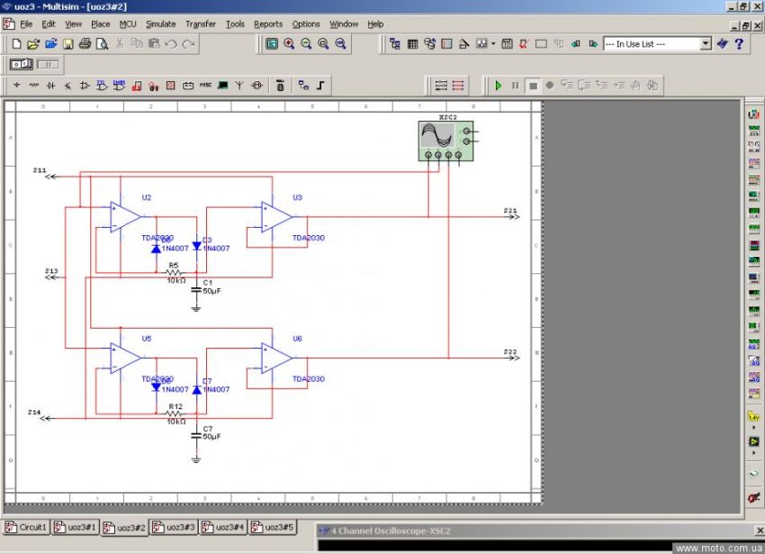Click the Zoom Out magnifier icon
Screen dimensions: 765x554
(x=306, y=43)
